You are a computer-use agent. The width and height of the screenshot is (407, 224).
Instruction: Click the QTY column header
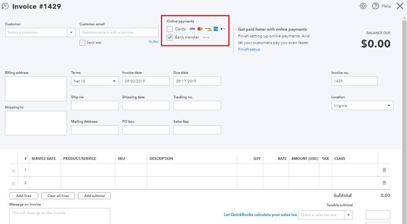tap(257, 158)
